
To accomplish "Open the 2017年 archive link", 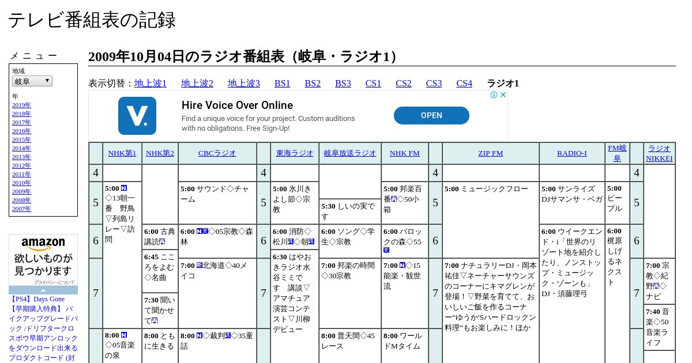I will (x=21, y=122).
